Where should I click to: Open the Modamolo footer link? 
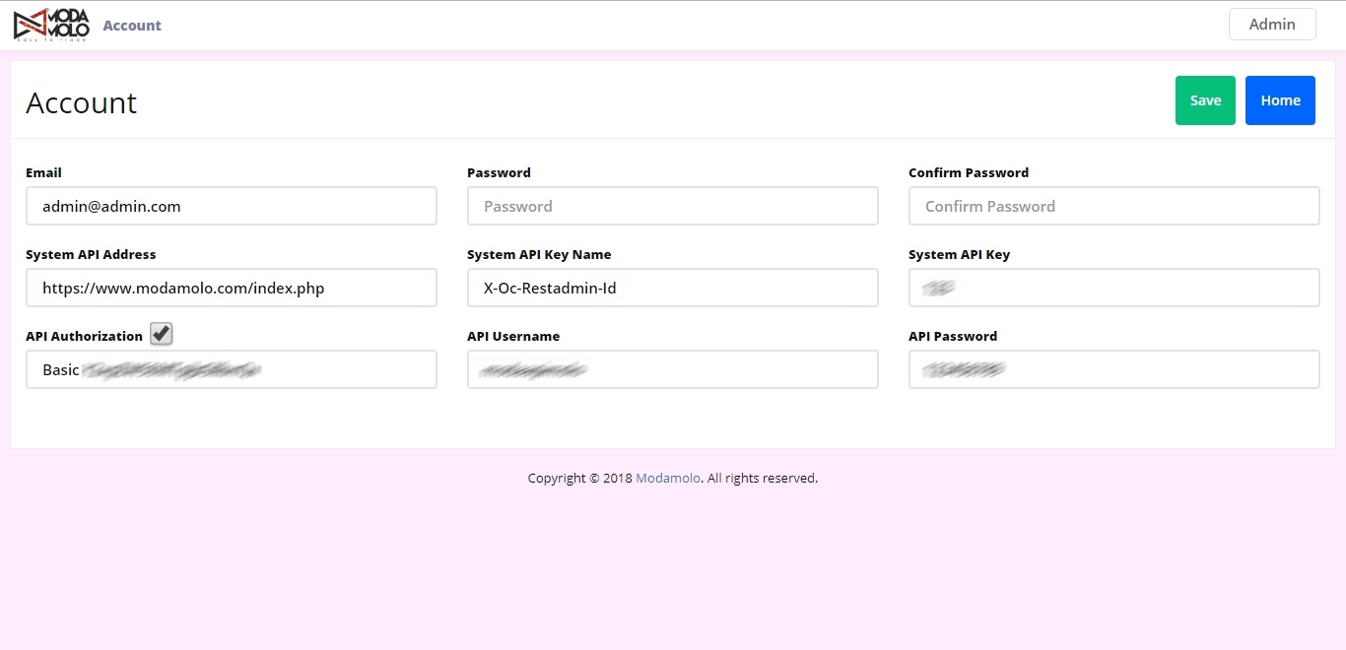click(668, 479)
